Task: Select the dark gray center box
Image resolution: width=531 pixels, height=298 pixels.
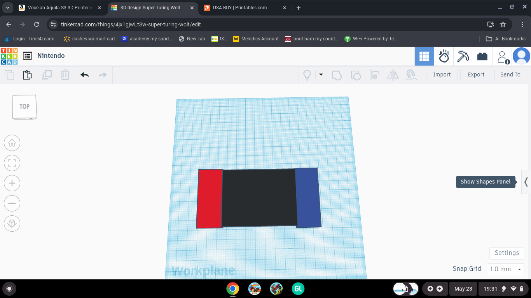Action: pyautogui.click(x=259, y=198)
